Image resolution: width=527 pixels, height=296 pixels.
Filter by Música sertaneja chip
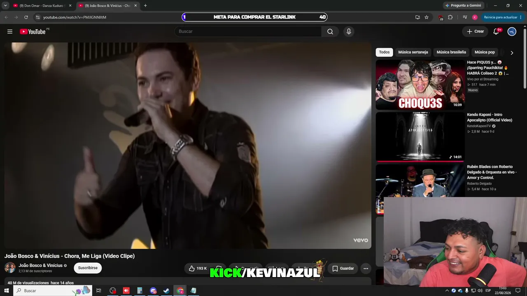(x=413, y=52)
